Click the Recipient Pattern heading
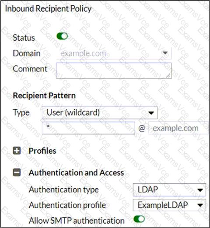 click(x=44, y=96)
